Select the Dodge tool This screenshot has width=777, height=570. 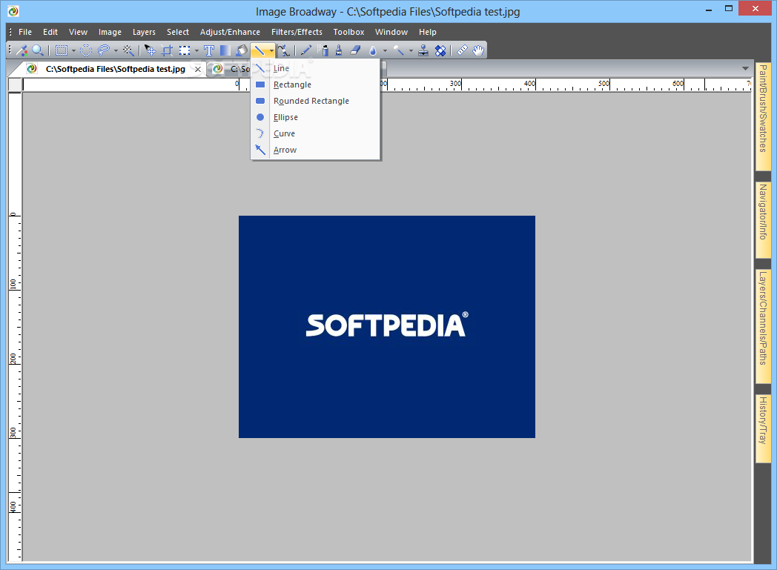tap(399, 50)
